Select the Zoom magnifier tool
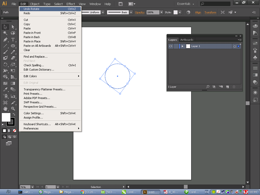This screenshot has height=195, width=260. (13, 109)
